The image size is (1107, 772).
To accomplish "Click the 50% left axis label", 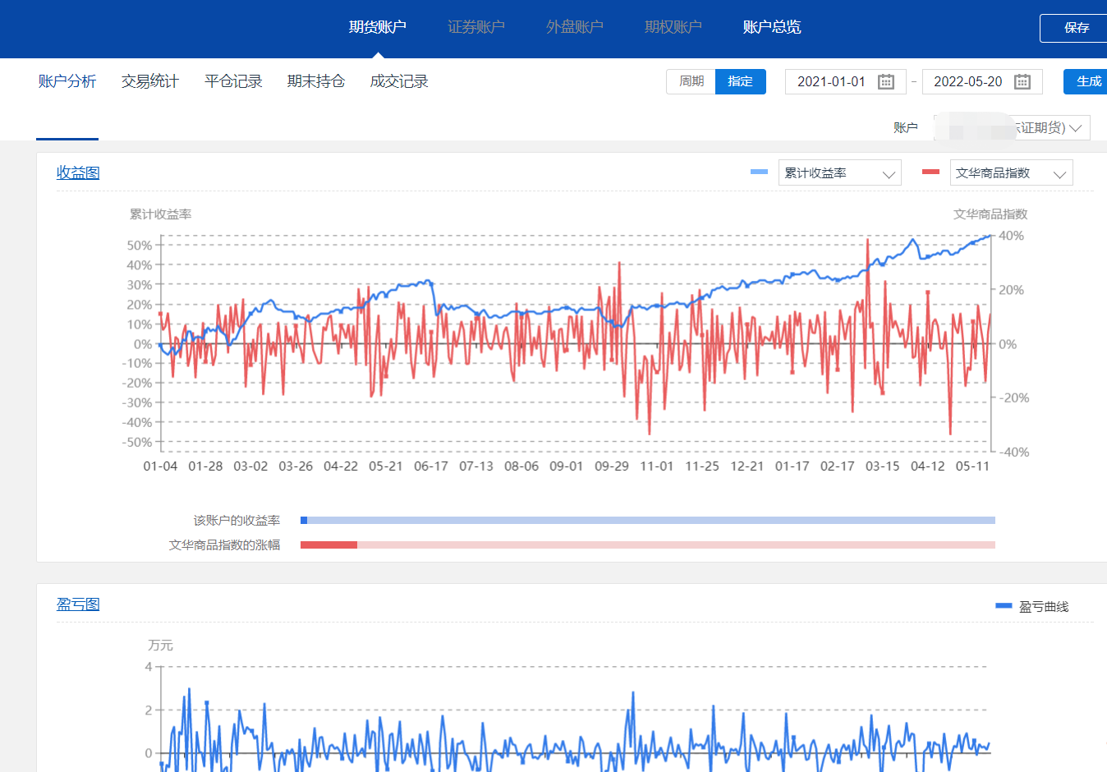I will (140, 245).
